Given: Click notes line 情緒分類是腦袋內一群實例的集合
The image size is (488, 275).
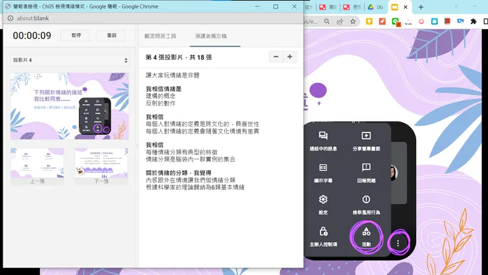Looking at the screenshot, I should [191, 160].
